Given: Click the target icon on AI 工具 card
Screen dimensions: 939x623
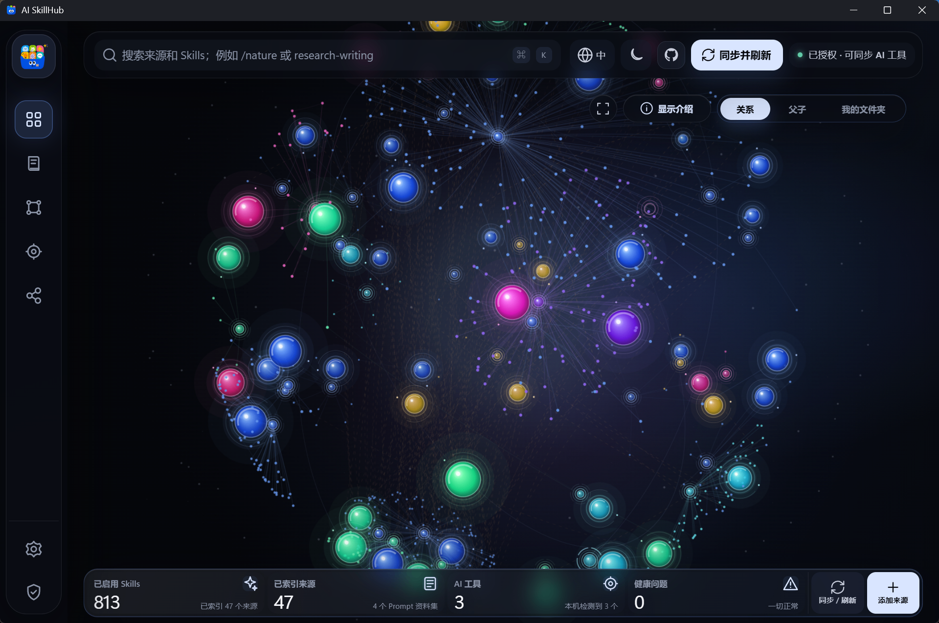Looking at the screenshot, I should pyautogui.click(x=610, y=583).
